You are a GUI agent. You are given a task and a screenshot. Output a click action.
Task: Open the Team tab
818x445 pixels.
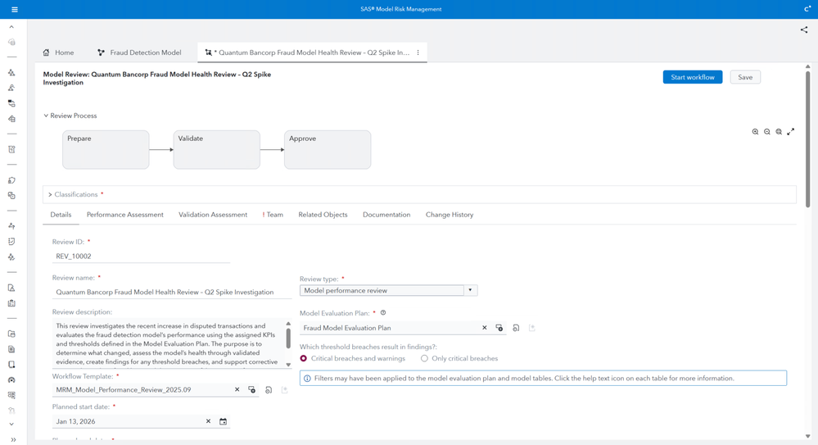(x=273, y=215)
